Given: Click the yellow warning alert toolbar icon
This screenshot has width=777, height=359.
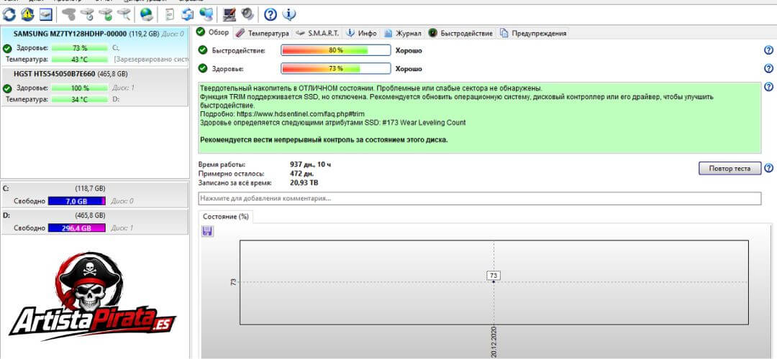Looking at the screenshot, I should 27,14.
